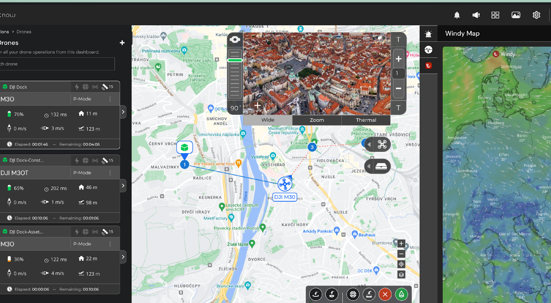551x303 pixels.
Task: Open the activity pulse panel icon
Action: [x=428, y=50]
